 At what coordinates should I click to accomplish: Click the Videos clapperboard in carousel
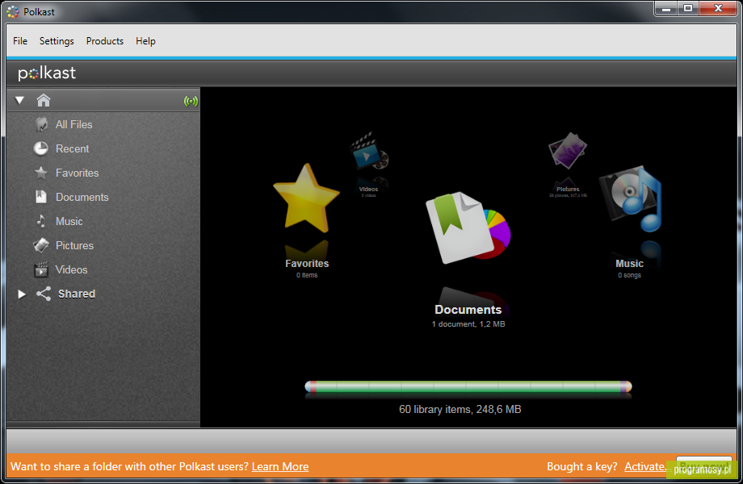pos(369,151)
